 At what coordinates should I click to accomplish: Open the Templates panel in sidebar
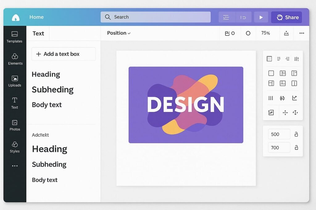tap(15, 37)
